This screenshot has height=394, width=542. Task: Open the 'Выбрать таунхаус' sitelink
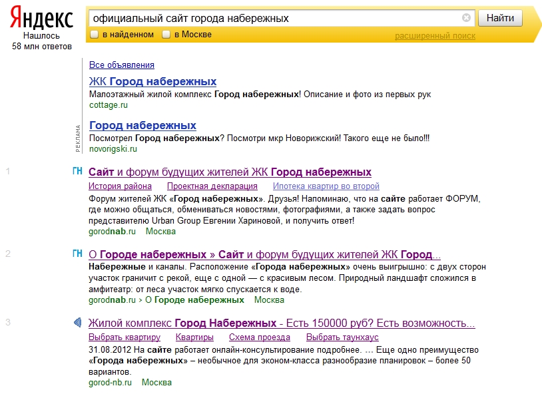pos(342,337)
